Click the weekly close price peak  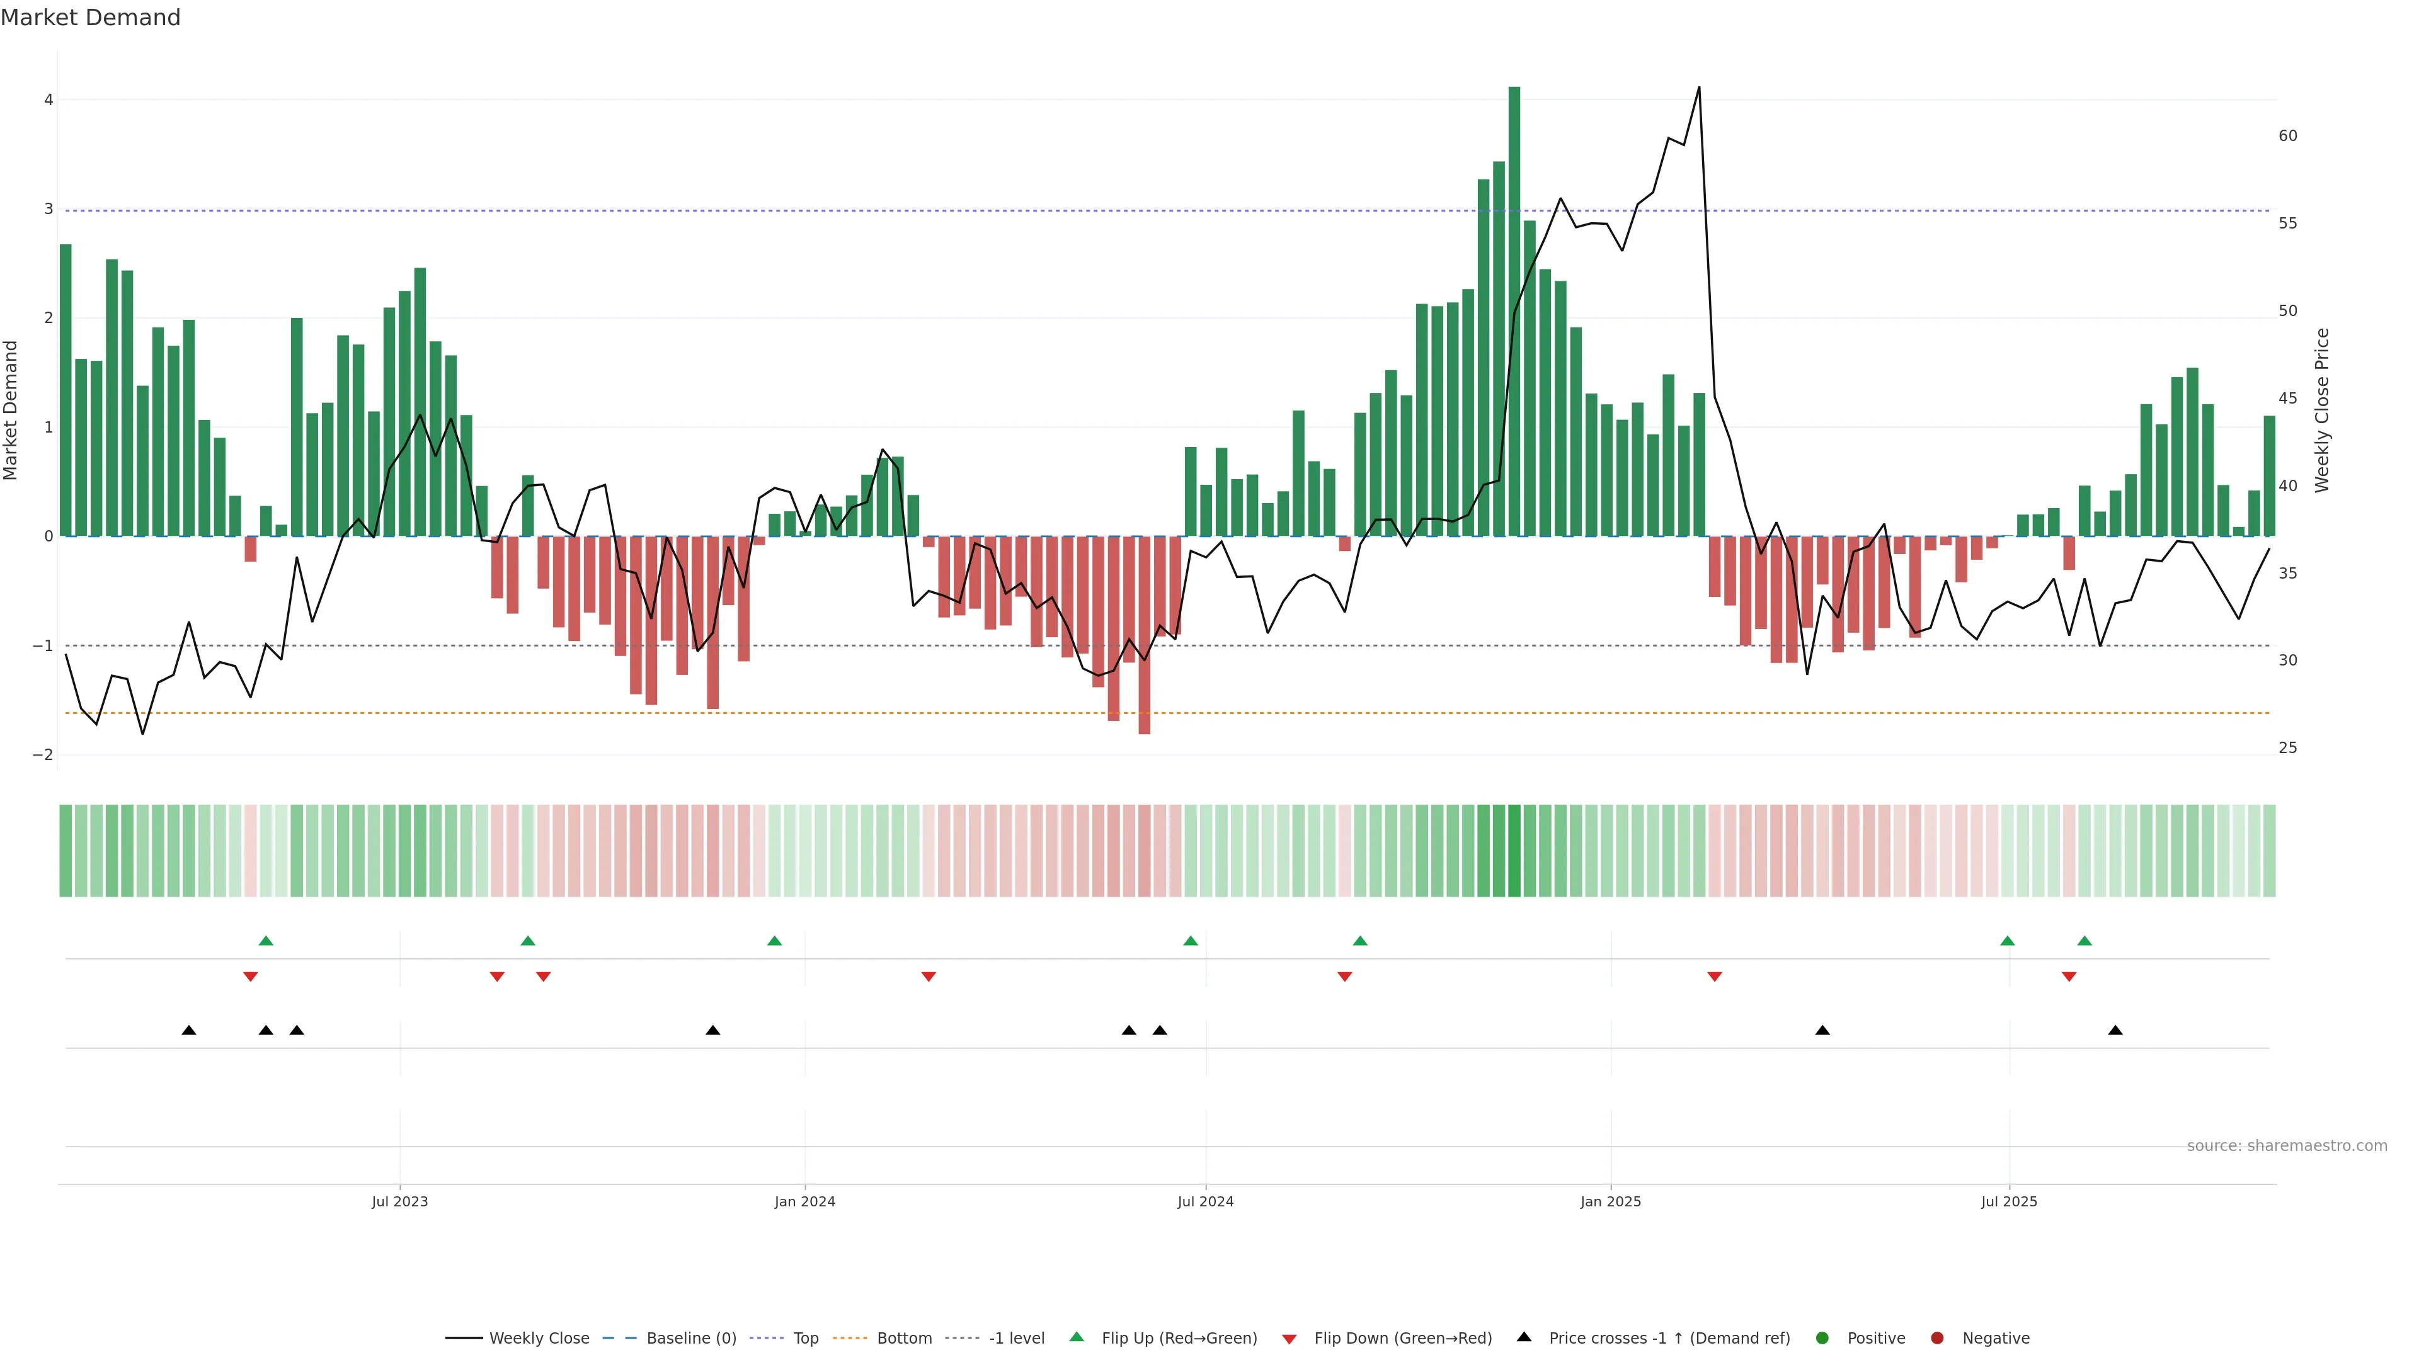pos(1699,88)
